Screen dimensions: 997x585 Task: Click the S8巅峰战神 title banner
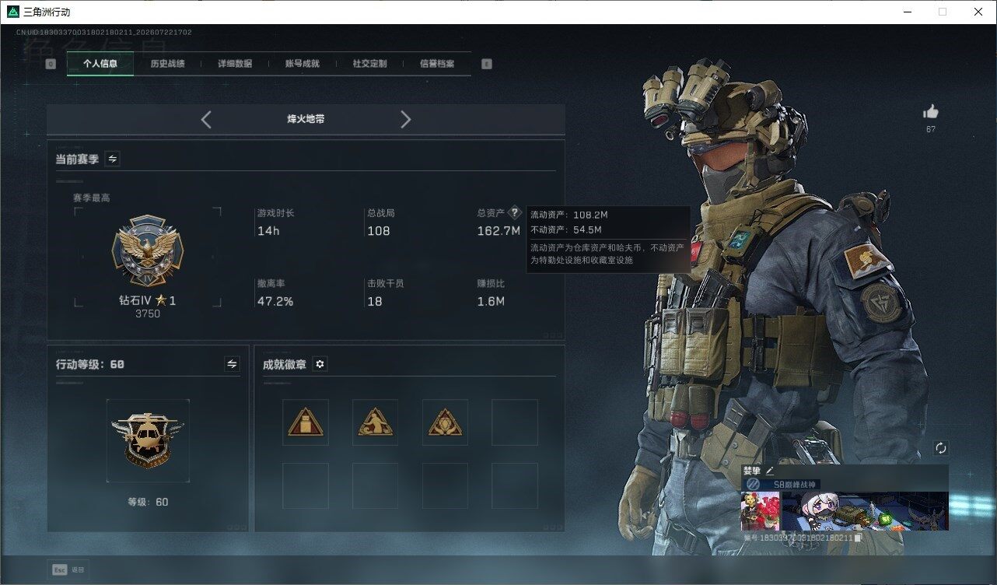tap(781, 484)
